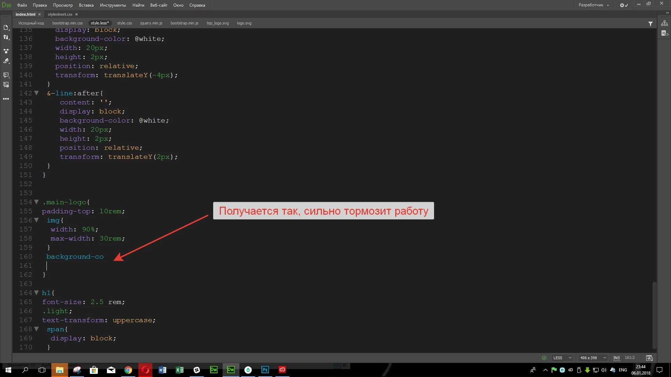Image resolution: width=671 pixels, height=377 pixels.
Task: Open the file management up-down arrows icon
Action: 6,37
